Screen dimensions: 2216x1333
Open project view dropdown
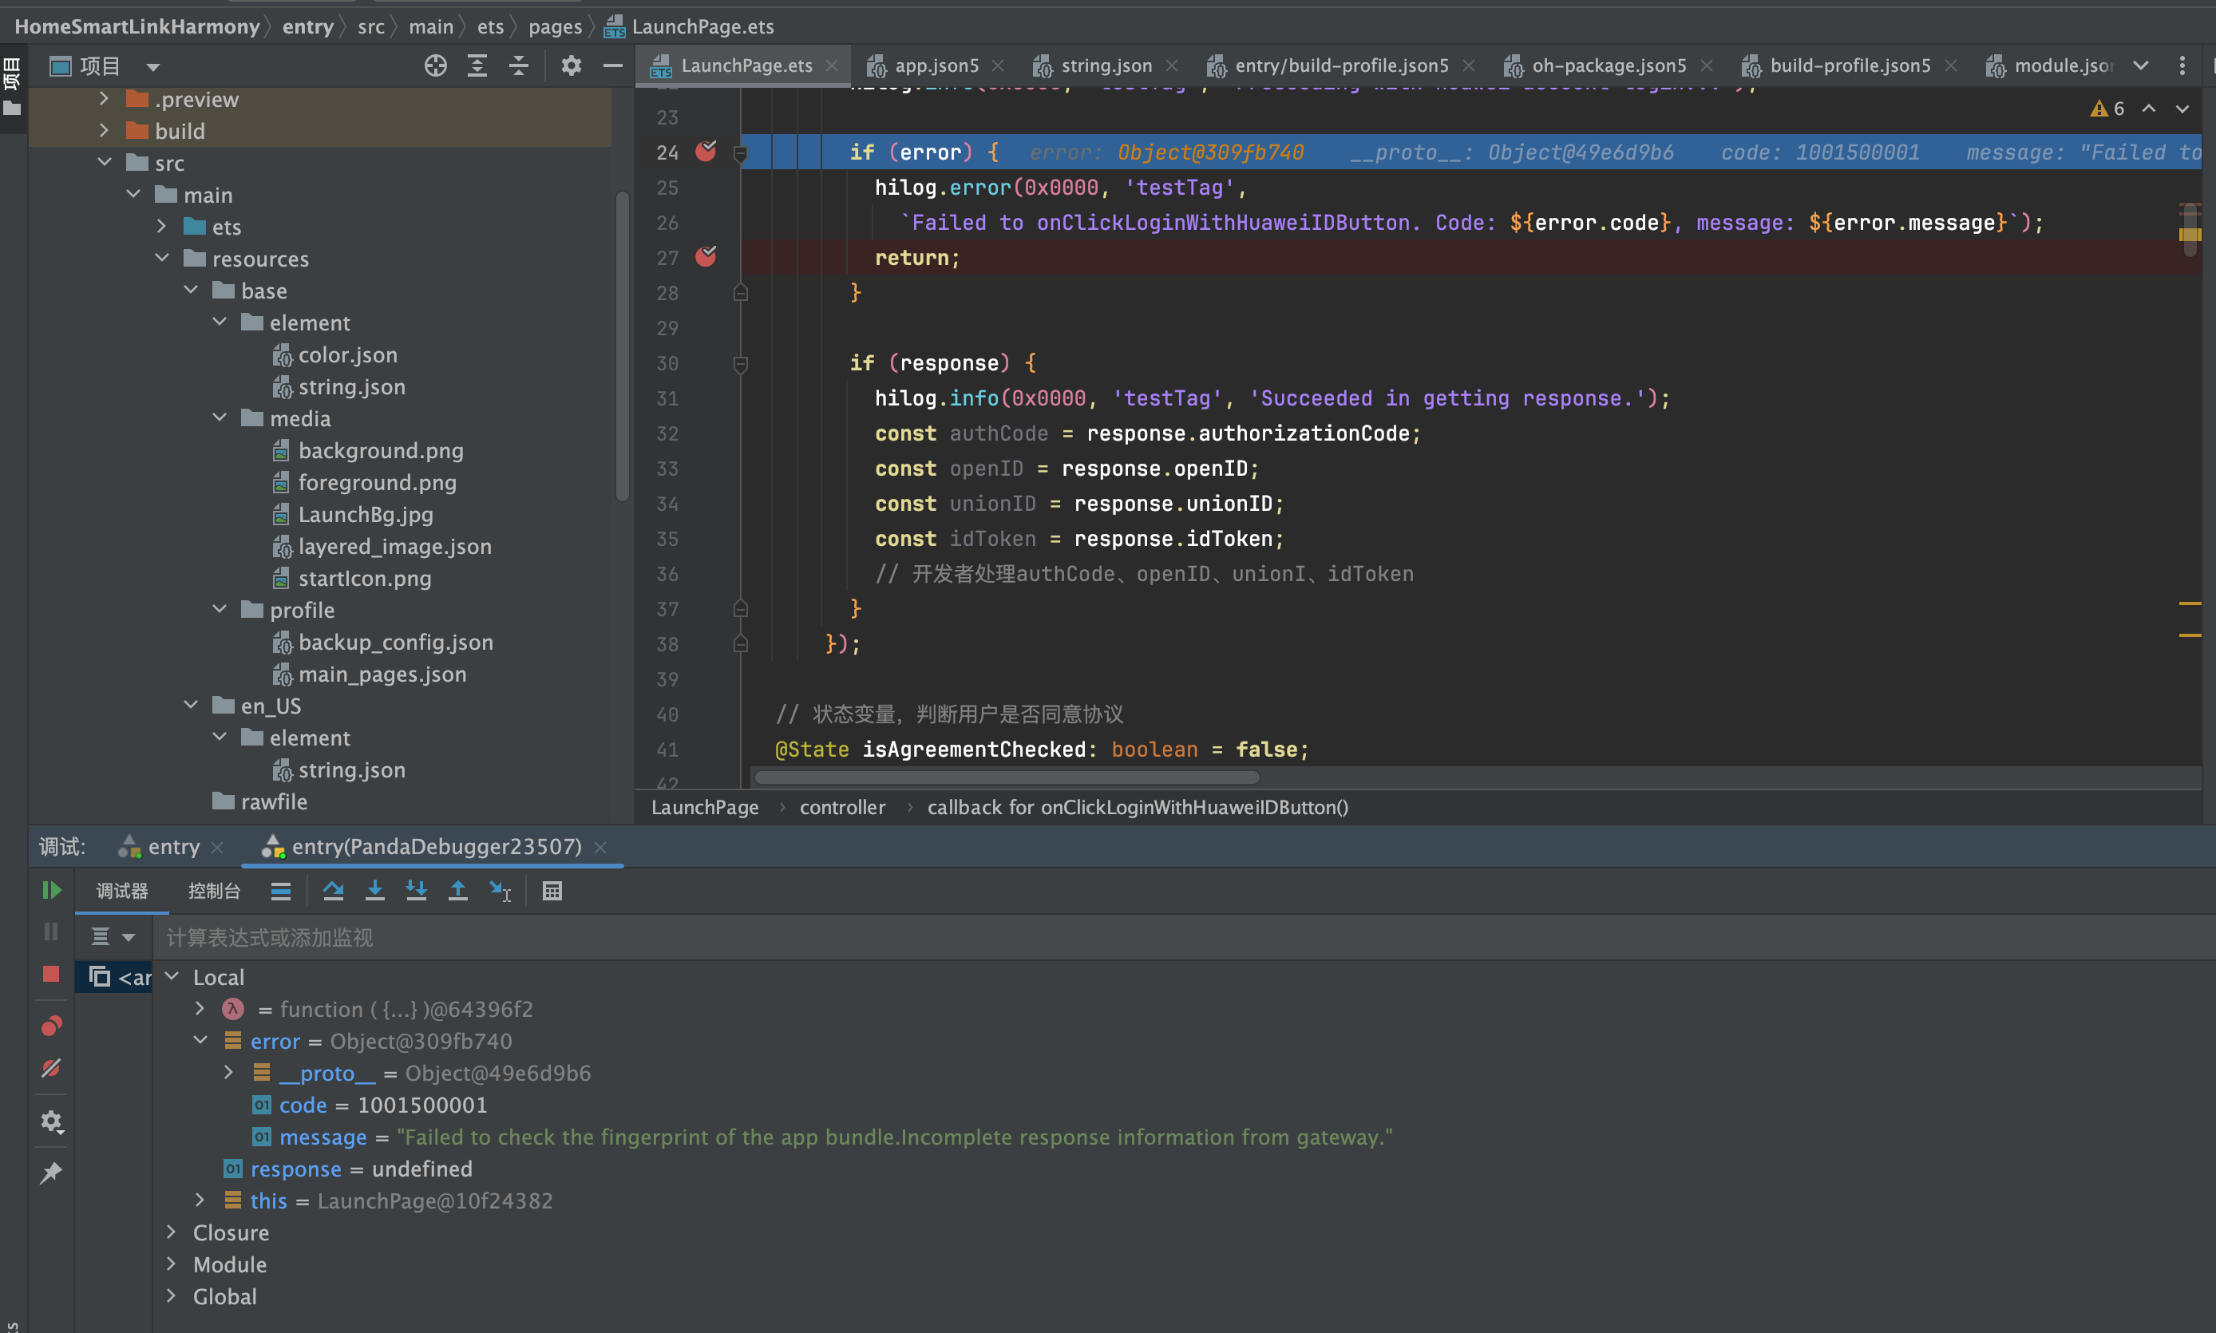pos(152,66)
